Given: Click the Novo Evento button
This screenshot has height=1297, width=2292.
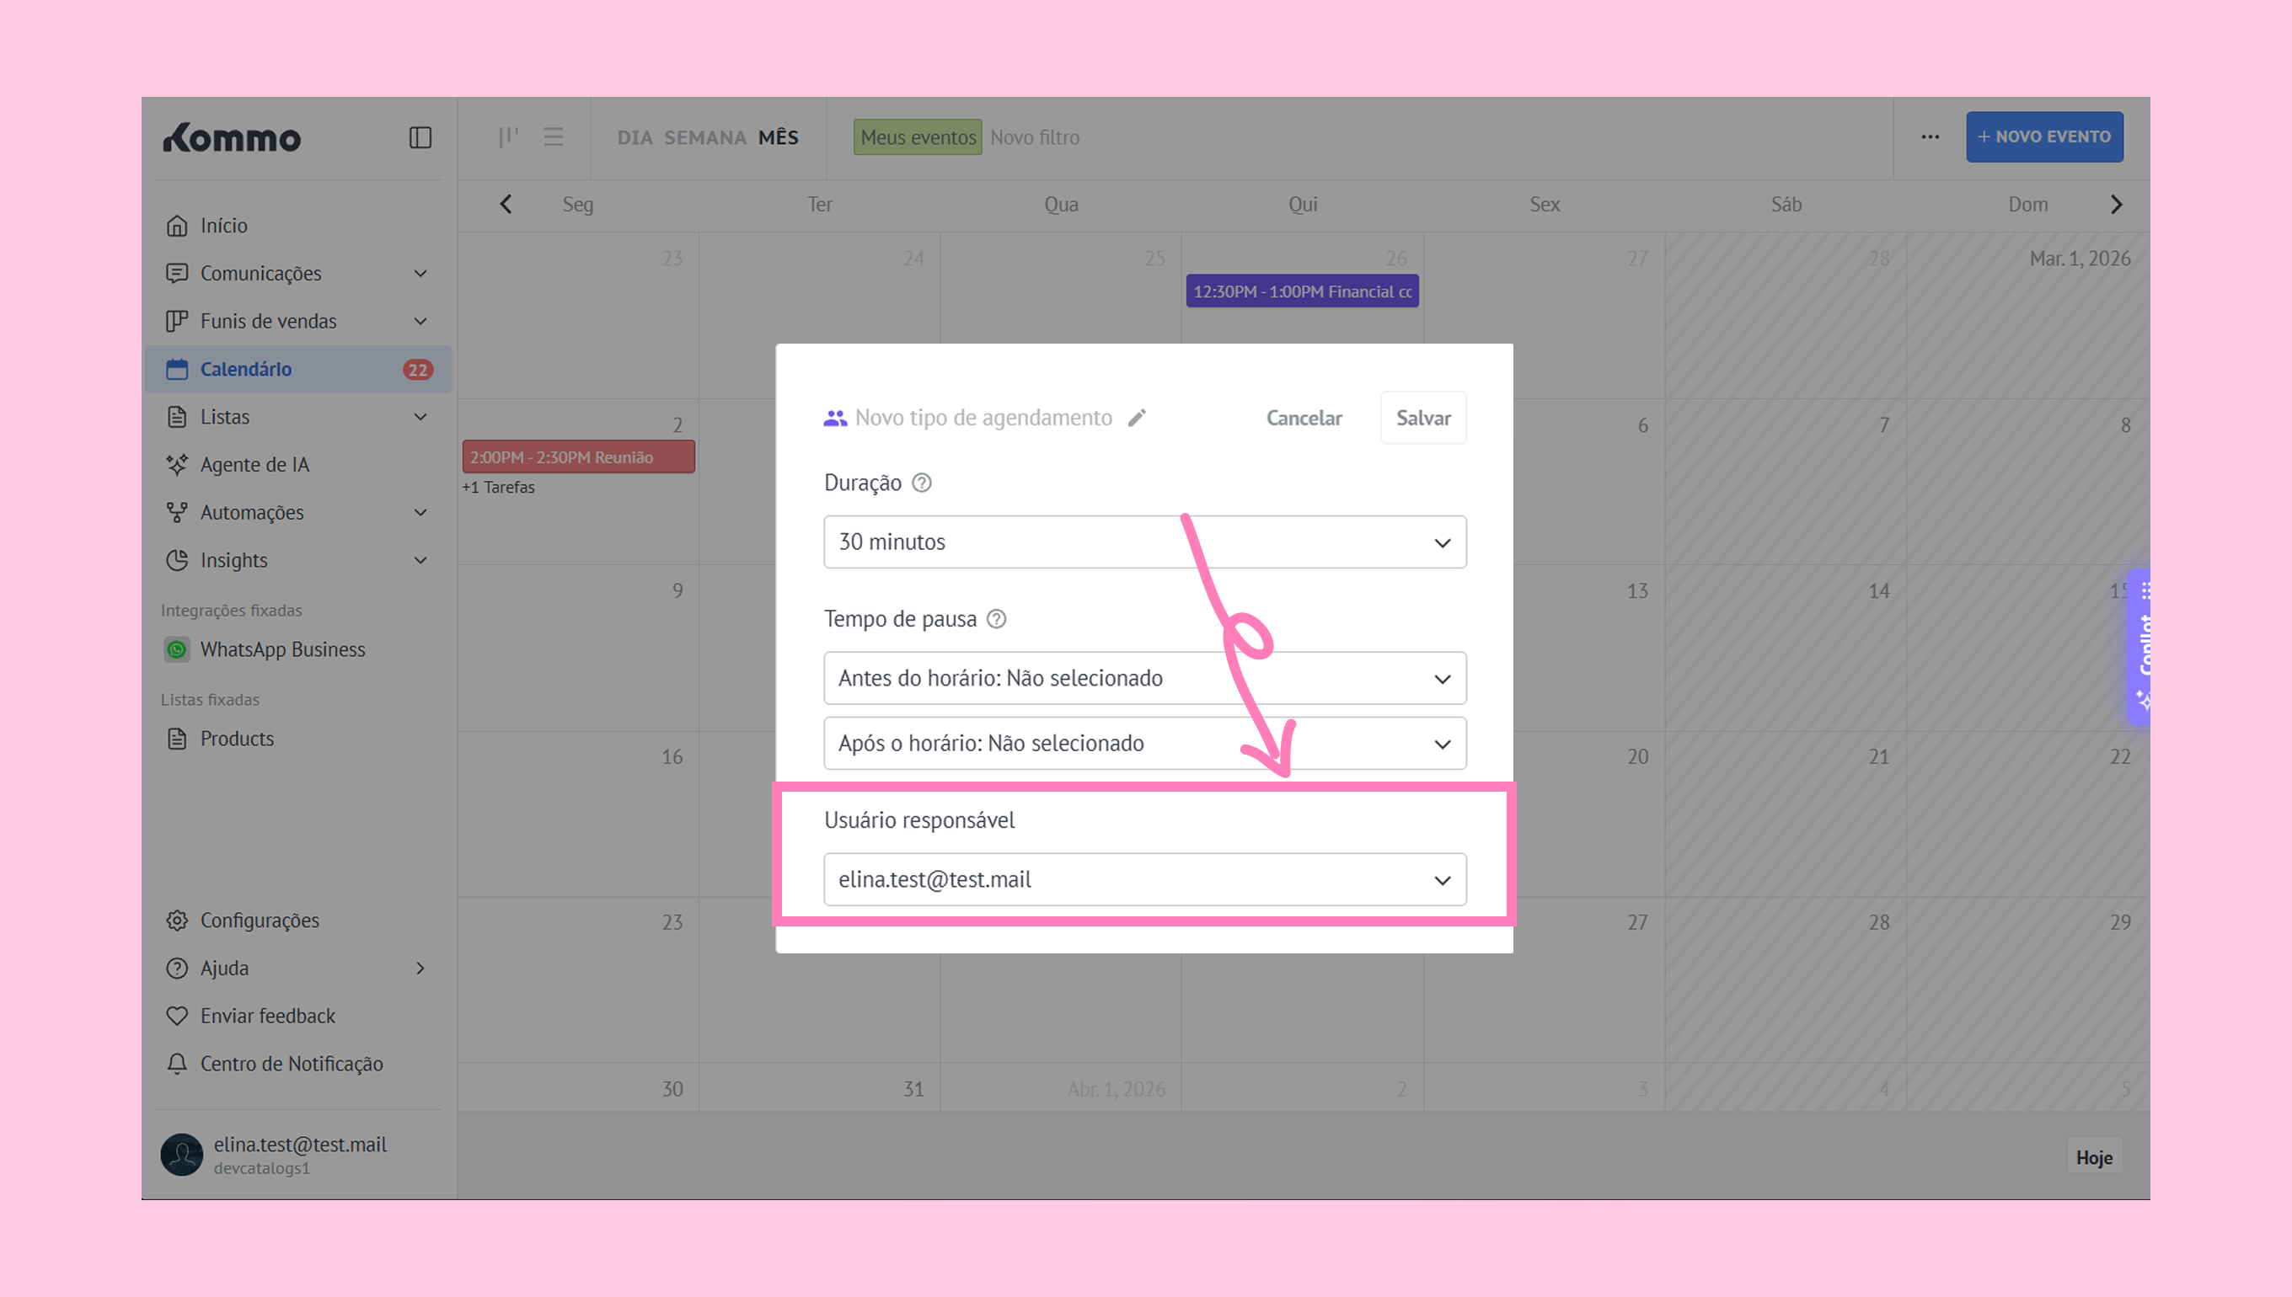Looking at the screenshot, I should pos(2043,137).
